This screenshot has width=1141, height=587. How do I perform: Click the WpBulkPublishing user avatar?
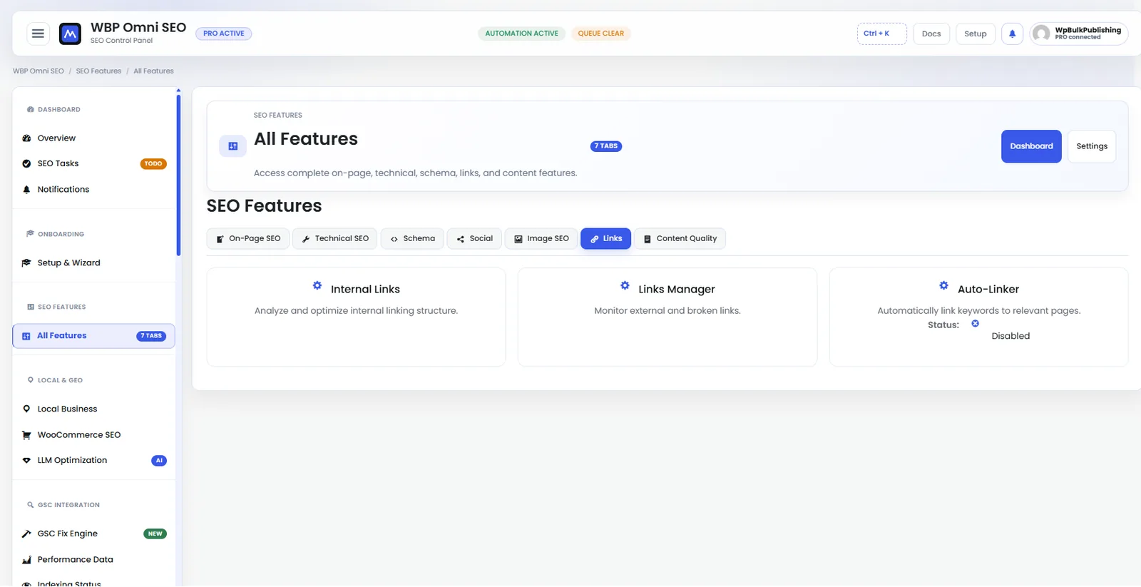pos(1042,34)
